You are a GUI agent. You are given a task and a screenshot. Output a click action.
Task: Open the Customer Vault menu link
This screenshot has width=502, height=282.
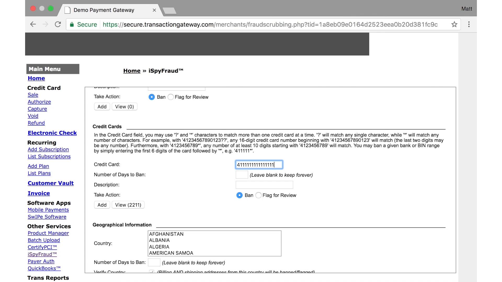[x=51, y=183]
